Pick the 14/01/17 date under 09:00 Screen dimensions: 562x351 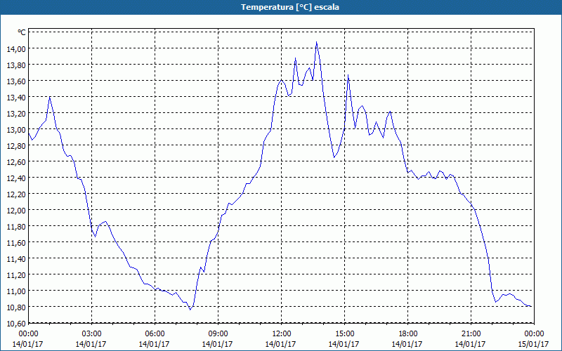pyautogui.click(x=218, y=344)
